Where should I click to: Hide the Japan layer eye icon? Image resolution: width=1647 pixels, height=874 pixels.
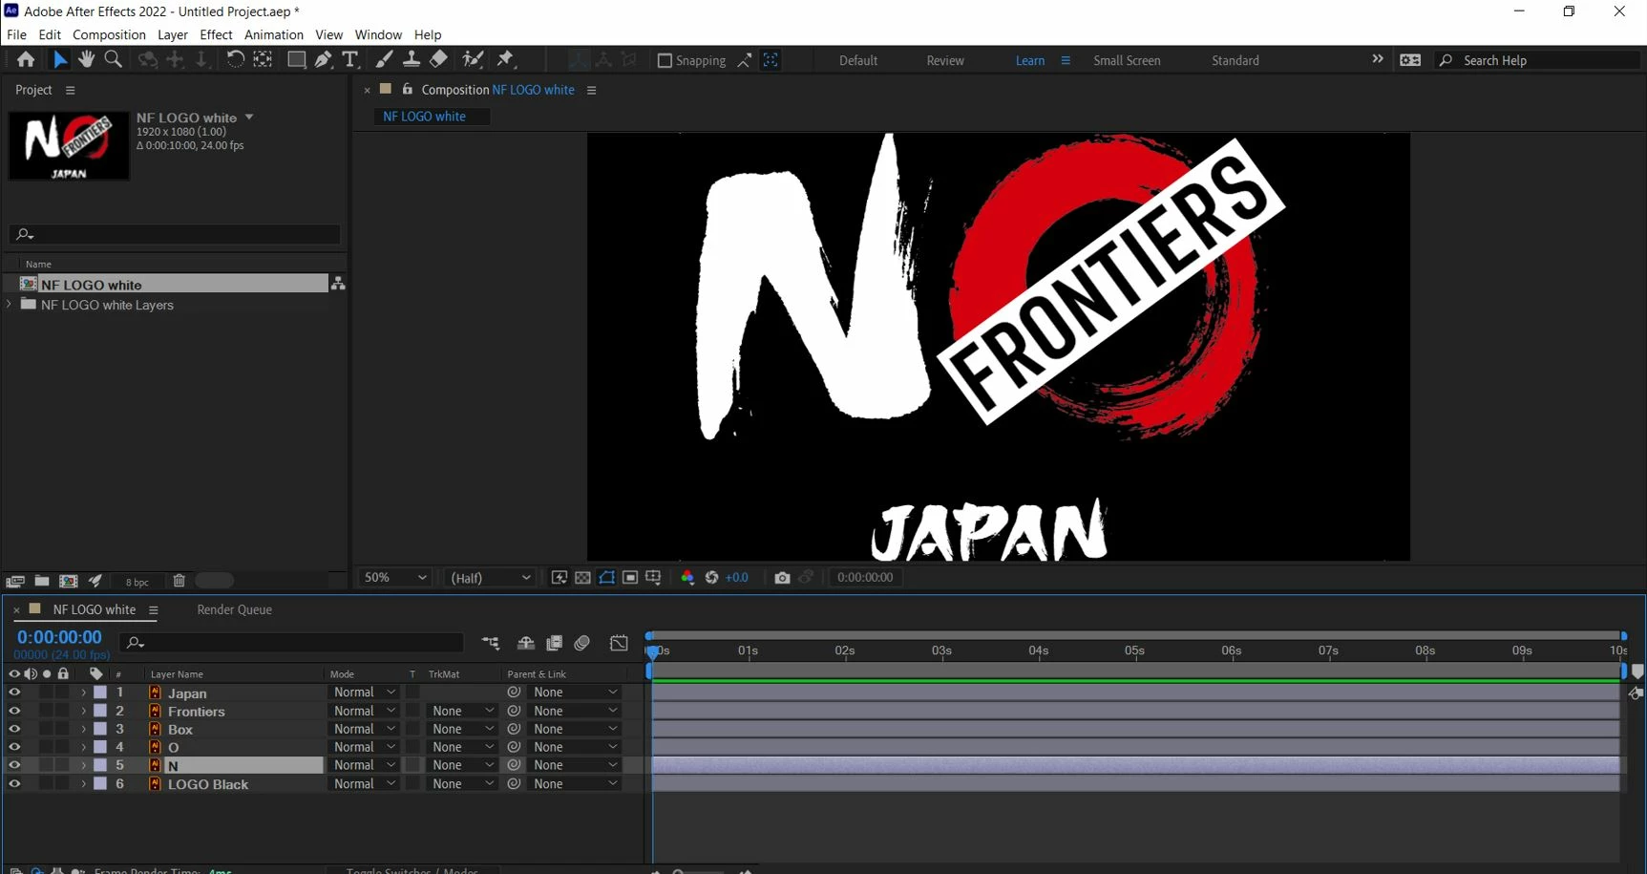pos(14,693)
